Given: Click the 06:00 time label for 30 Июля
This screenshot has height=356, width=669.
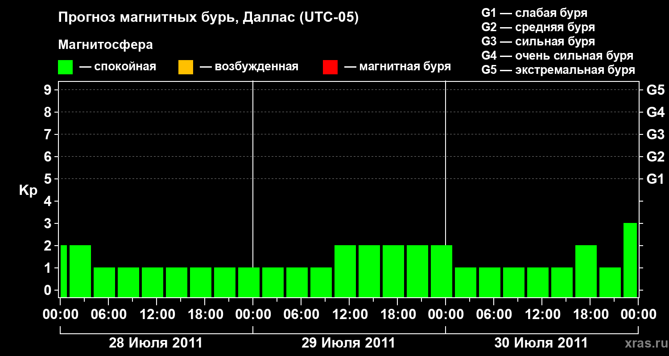Looking at the screenshot, I should 494,314.
